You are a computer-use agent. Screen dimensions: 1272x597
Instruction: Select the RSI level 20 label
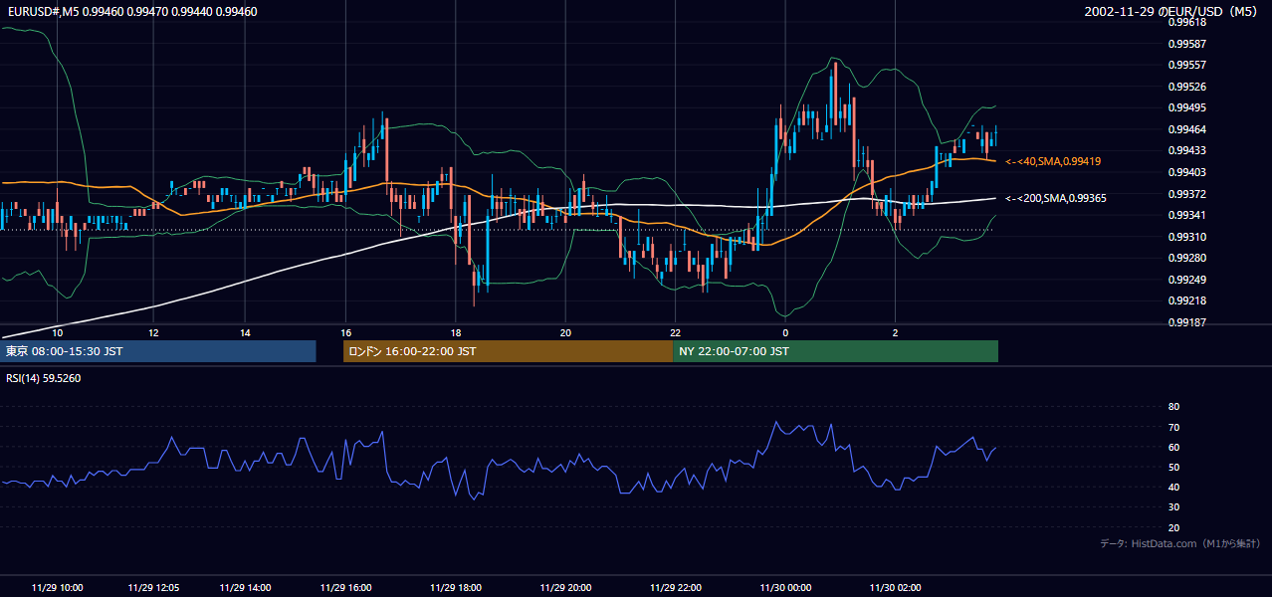coord(1173,527)
